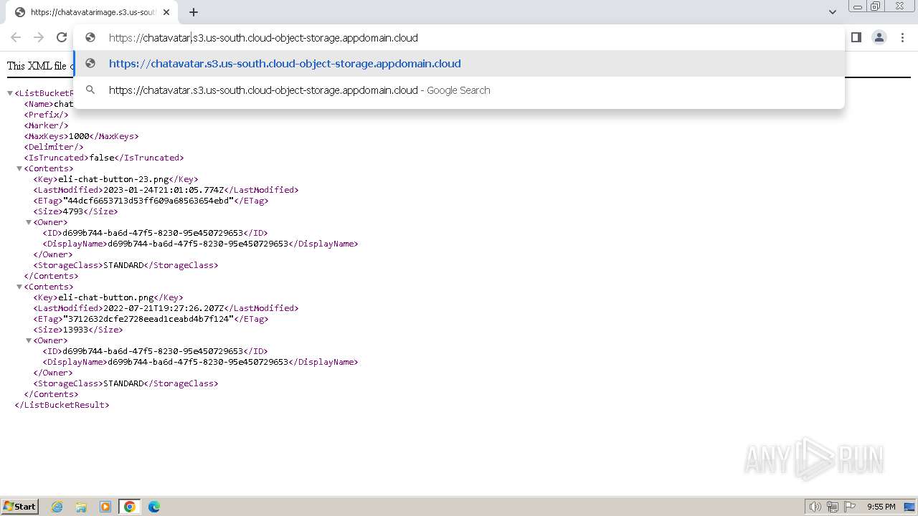Click the IsTruncated value false
The height and width of the screenshot is (516, 918).
101,158
